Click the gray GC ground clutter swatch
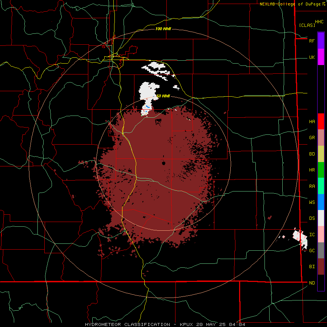This screenshot has width=327, height=327. pyautogui.click(x=321, y=250)
